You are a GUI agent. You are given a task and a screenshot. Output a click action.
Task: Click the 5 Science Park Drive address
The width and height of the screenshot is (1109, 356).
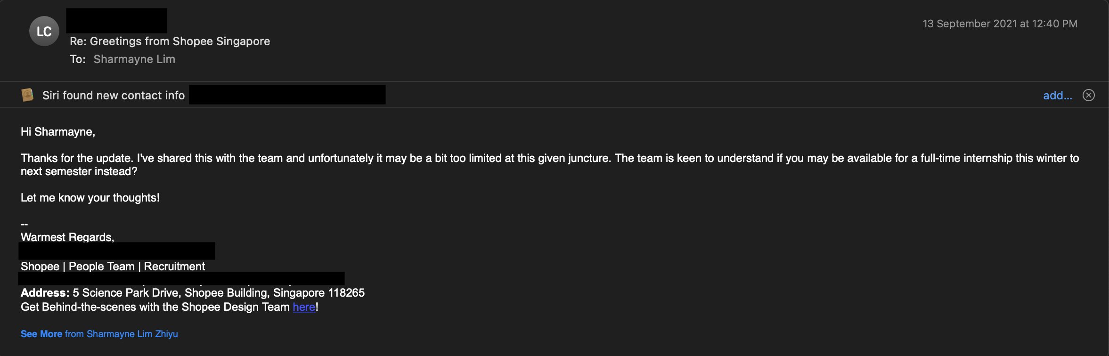click(219, 293)
